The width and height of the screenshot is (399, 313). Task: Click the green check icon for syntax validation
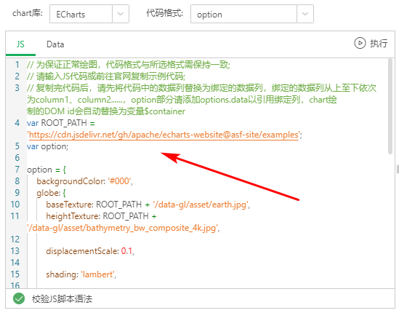coord(19,298)
